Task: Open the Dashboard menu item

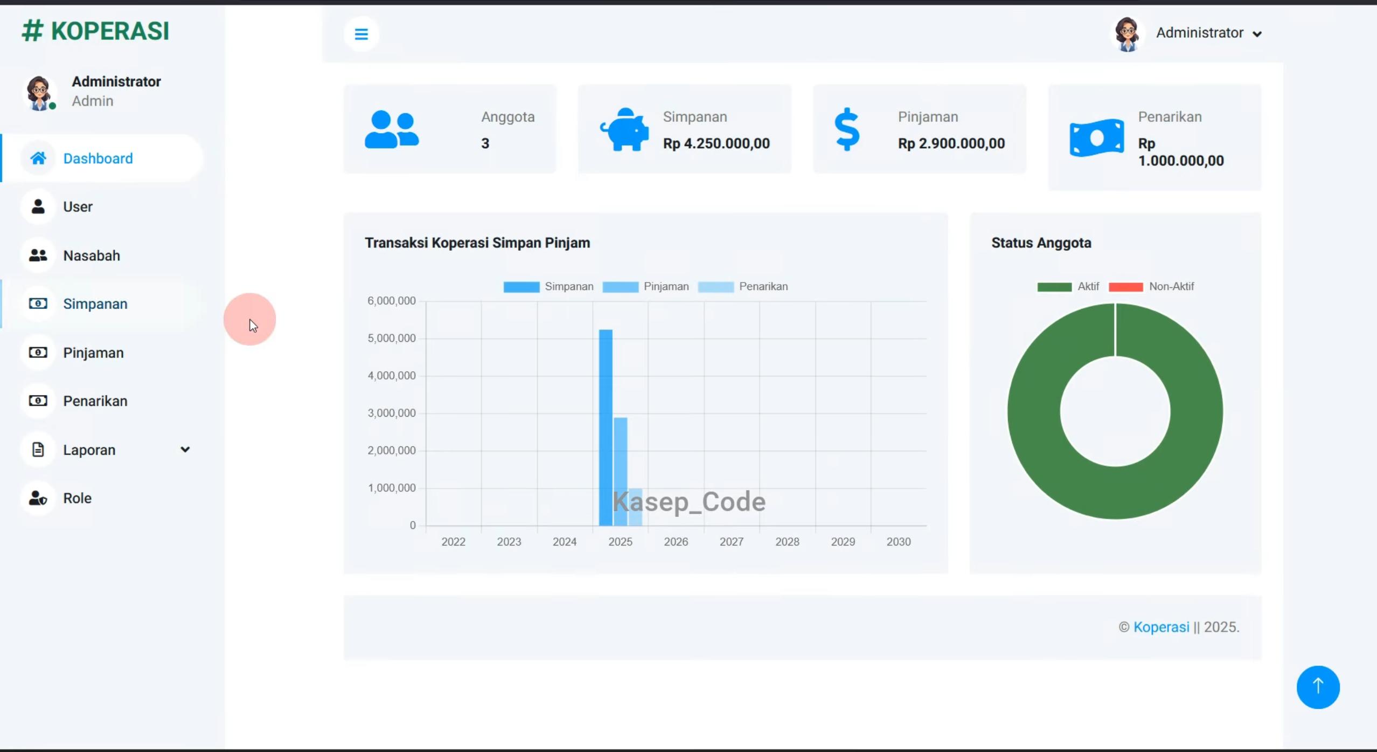Action: click(102, 158)
